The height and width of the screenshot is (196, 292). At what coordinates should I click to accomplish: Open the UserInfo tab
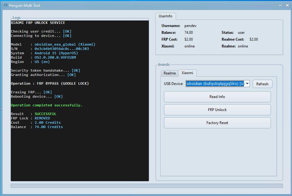coord(166,16)
